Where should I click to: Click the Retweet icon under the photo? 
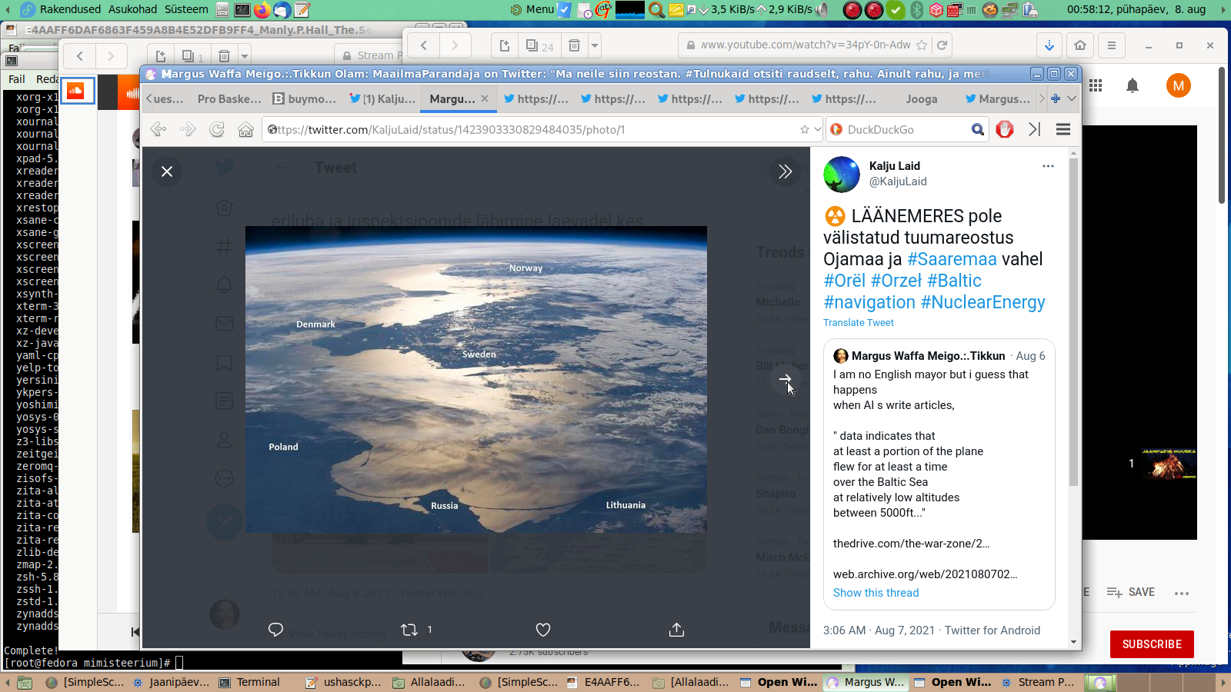[x=409, y=630]
